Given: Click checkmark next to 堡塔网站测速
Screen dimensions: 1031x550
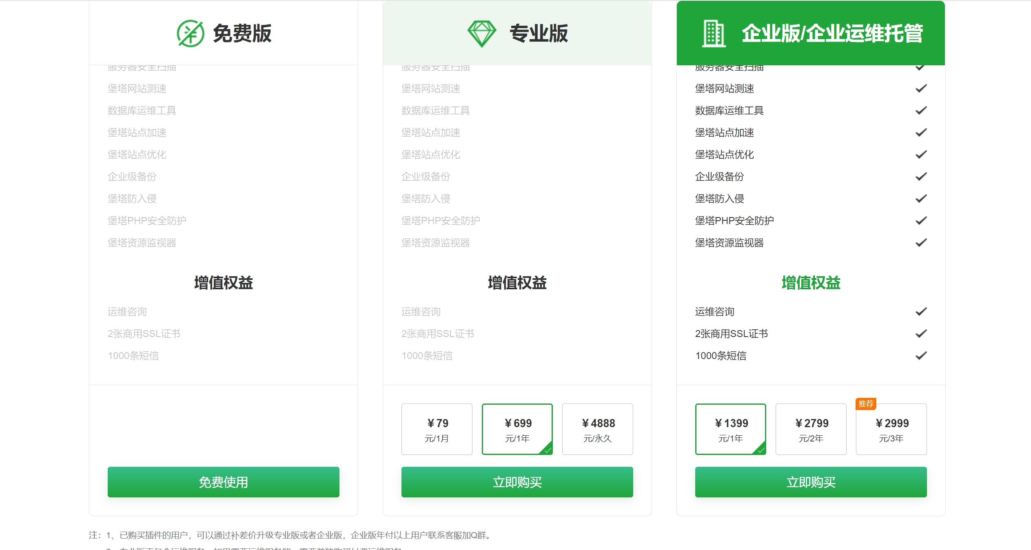Looking at the screenshot, I should pyautogui.click(x=921, y=89).
